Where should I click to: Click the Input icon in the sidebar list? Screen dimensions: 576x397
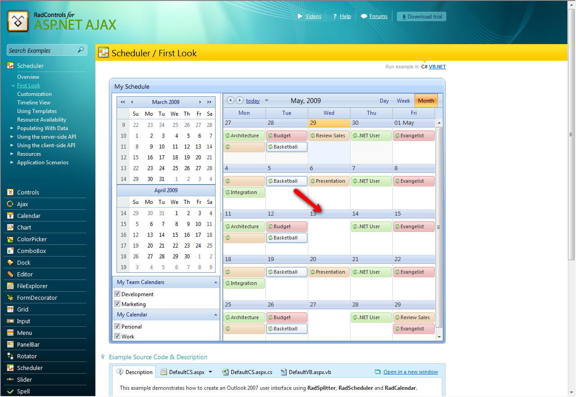10,321
